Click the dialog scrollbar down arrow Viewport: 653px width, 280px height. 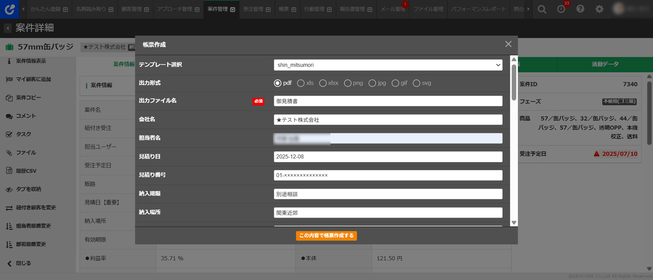[x=514, y=223]
